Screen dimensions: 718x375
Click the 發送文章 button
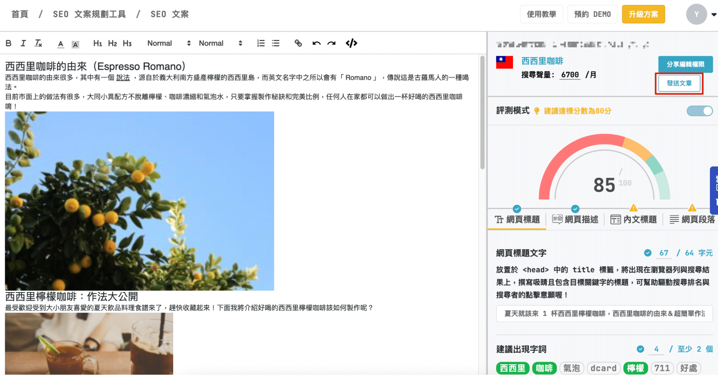tap(679, 83)
